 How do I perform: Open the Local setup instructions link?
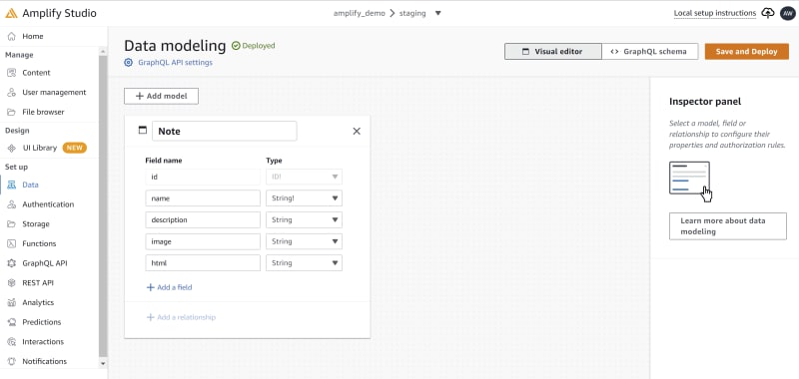[x=715, y=13]
